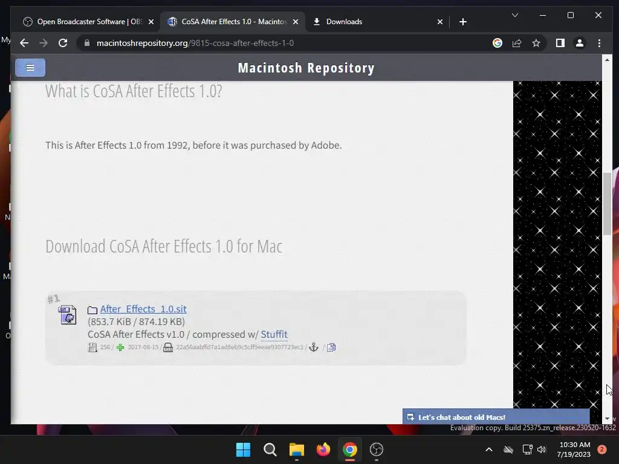619x464 pixels.
Task: Click the copy-document icon after the anchor
Action: click(331, 347)
